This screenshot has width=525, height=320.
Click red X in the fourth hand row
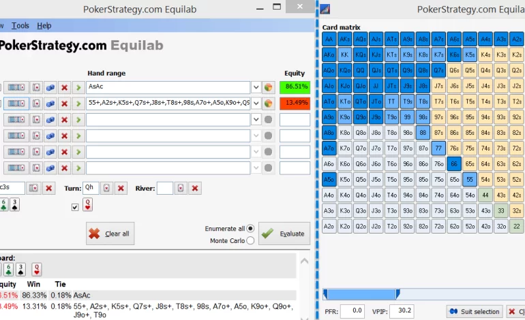click(x=64, y=135)
